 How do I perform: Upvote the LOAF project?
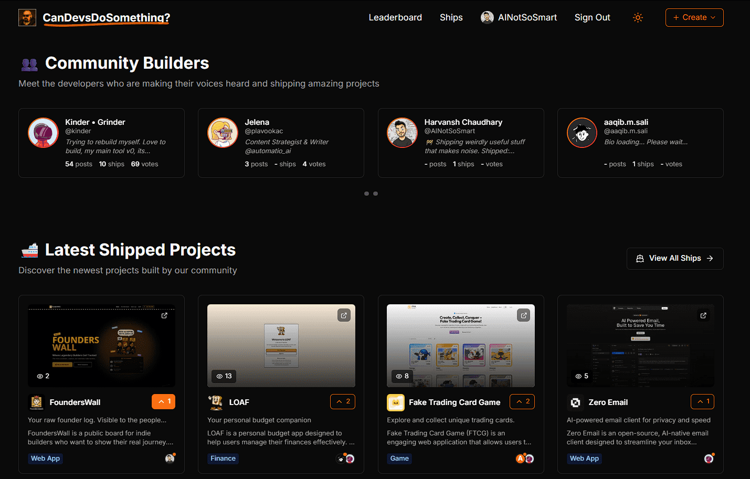coord(343,401)
